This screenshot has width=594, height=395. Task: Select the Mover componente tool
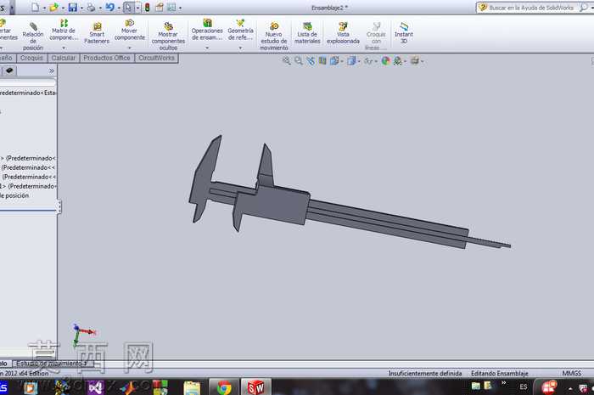pos(130,31)
